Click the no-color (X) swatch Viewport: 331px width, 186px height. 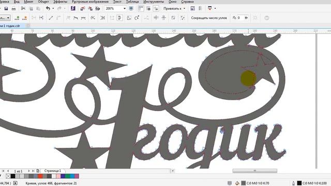click(x=8, y=176)
